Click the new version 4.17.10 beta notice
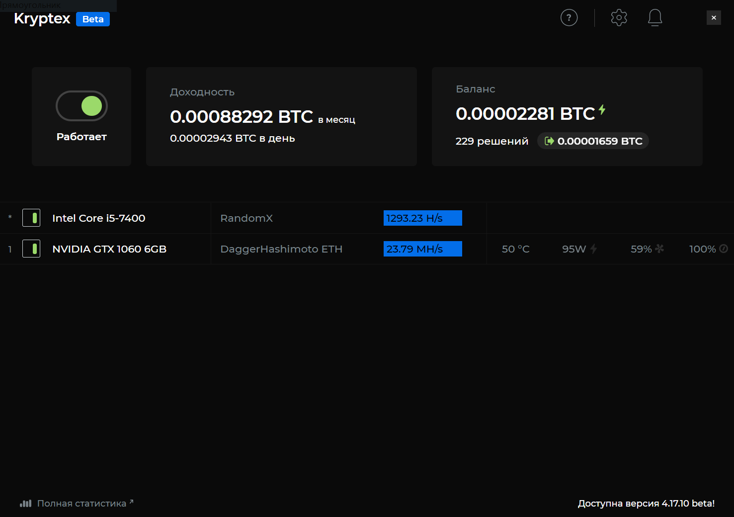 click(x=646, y=504)
